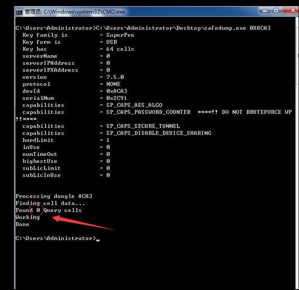Click the 'Key family is' line
This screenshot has width=299, height=290.
[78, 35]
